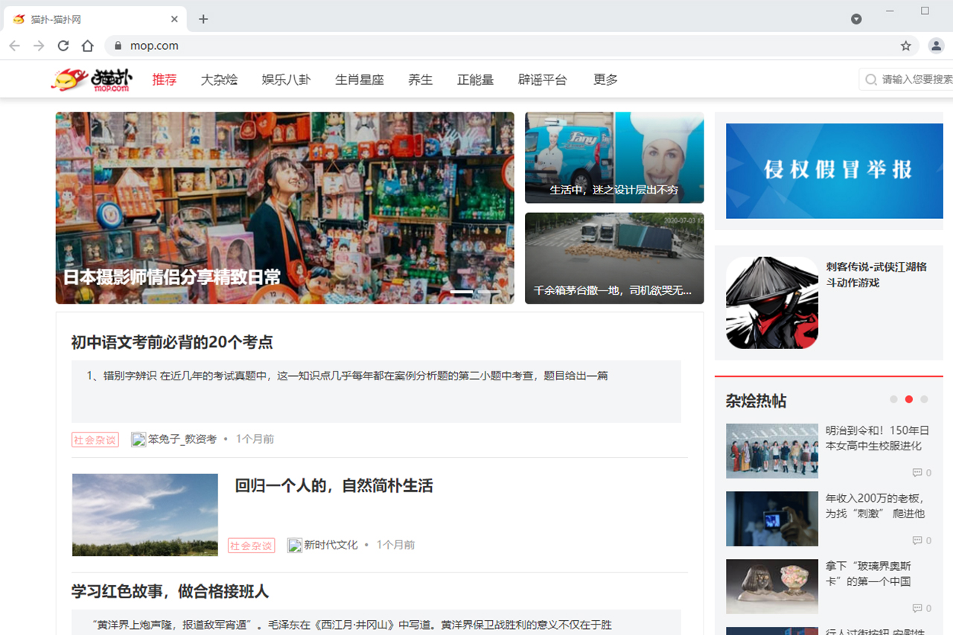Select the first 杂烩热帖 pagination dot
The image size is (953, 635).
(x=893, y=399)
